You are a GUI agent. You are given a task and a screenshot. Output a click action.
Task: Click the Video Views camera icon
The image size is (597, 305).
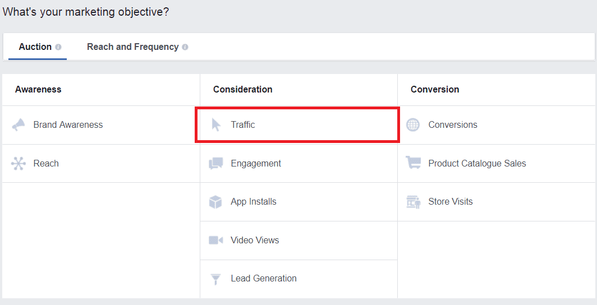[216, 241]
